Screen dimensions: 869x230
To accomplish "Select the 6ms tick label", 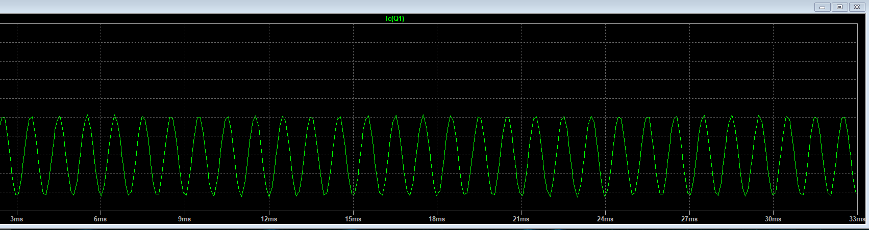I will pyautogui.click(x=101, y=219).
